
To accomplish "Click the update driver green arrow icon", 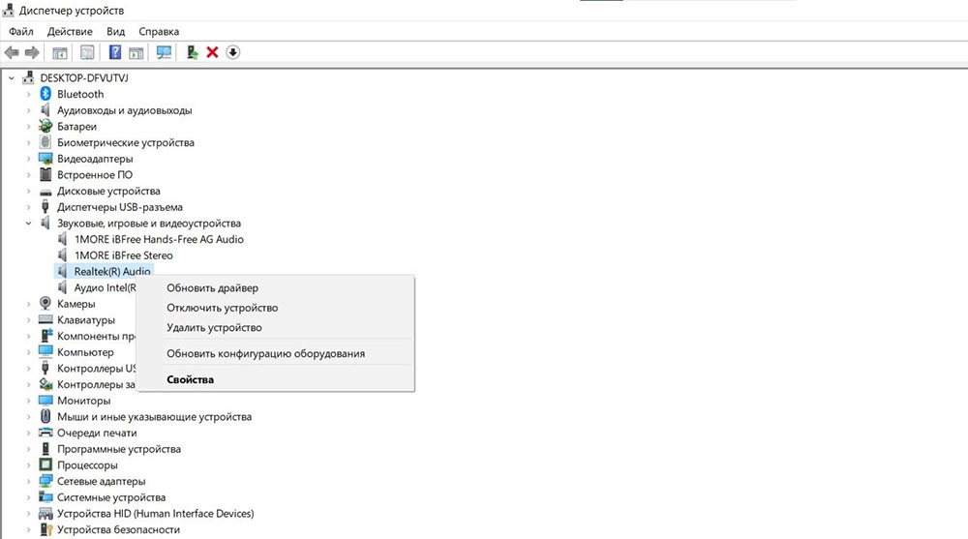I will (193, 52).
